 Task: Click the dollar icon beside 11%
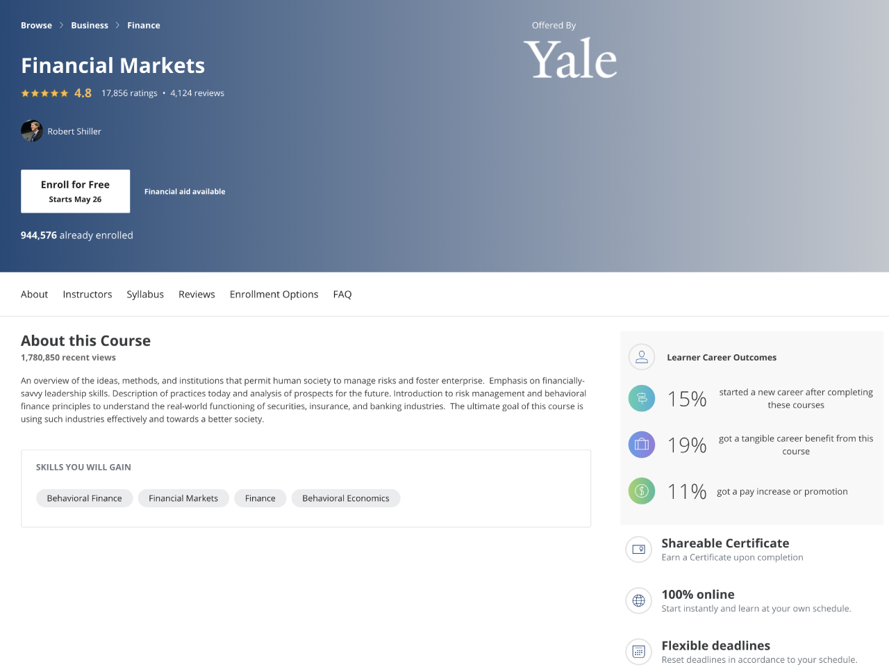pos(642,491)
